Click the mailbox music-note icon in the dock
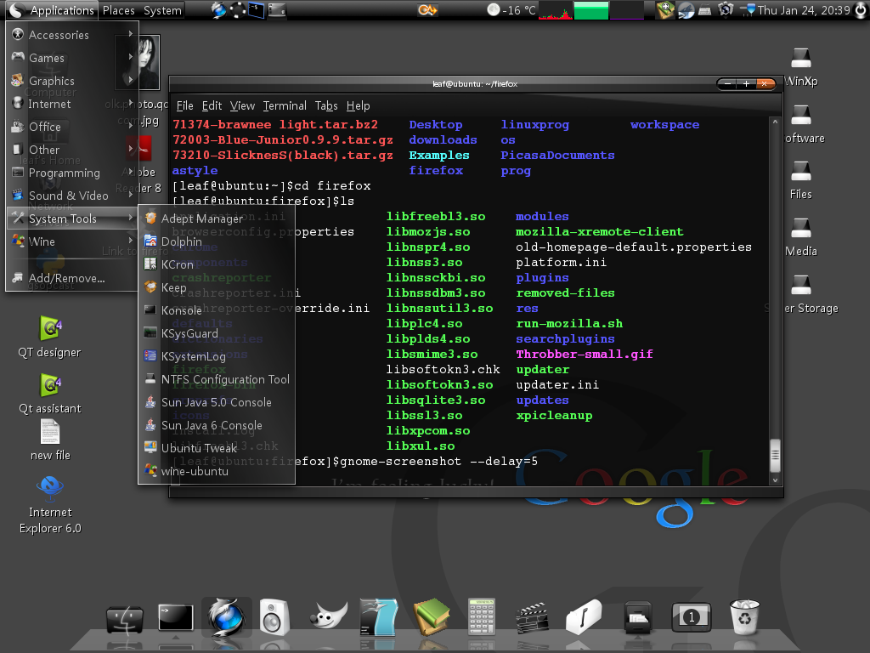870x653 pixels. tap(584, 617)
